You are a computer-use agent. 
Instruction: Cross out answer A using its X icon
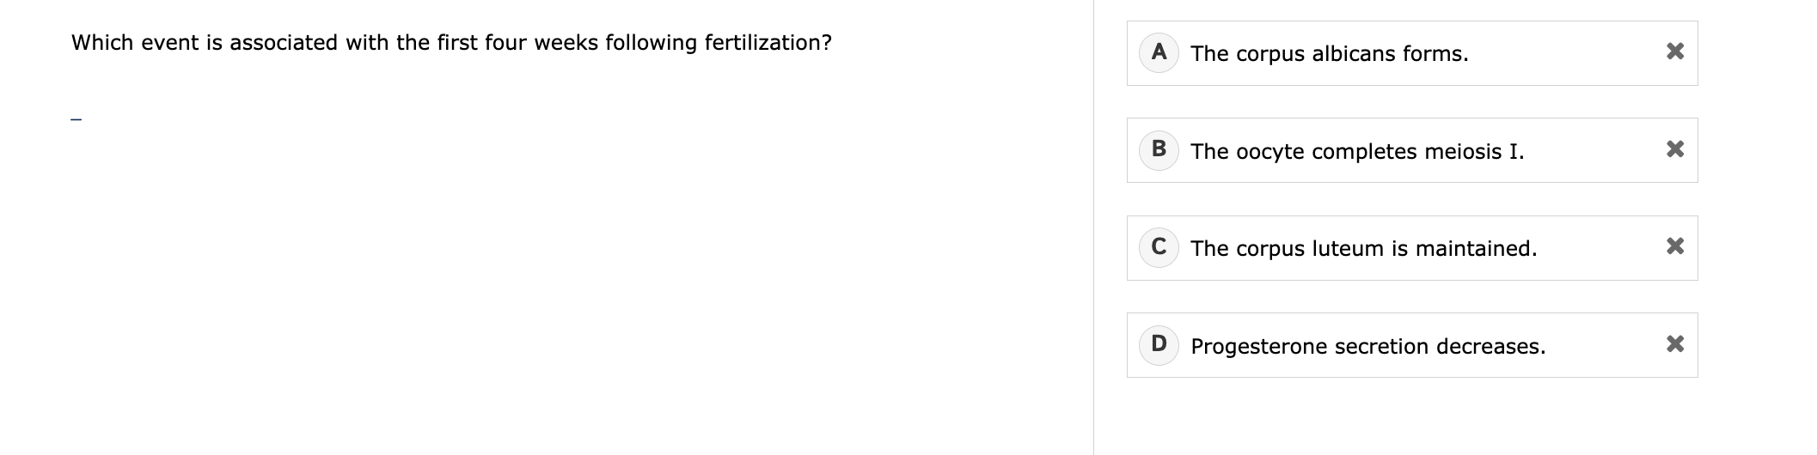[1674, 52]
